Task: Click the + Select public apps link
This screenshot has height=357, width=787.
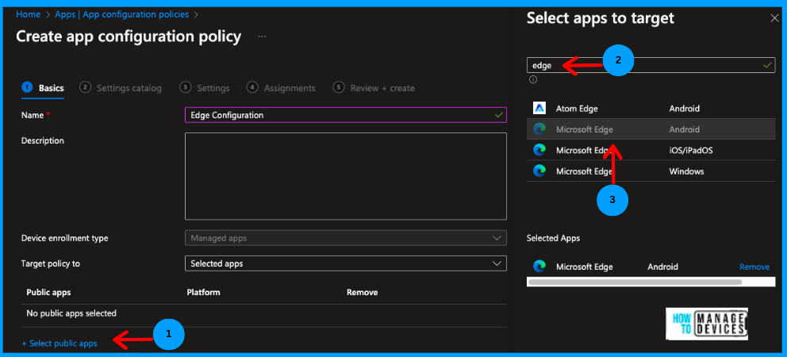Action: [60, 344]
